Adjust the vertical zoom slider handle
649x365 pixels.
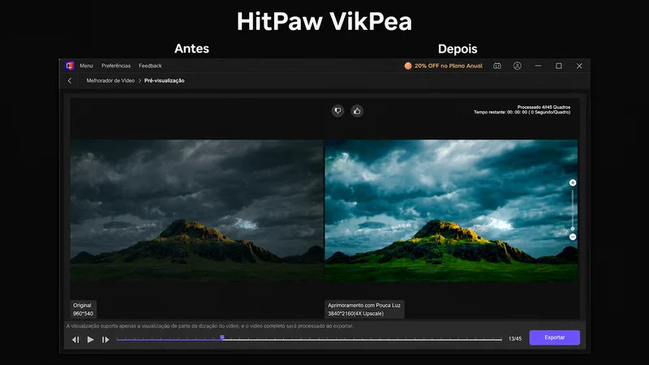tap(573, 229)
